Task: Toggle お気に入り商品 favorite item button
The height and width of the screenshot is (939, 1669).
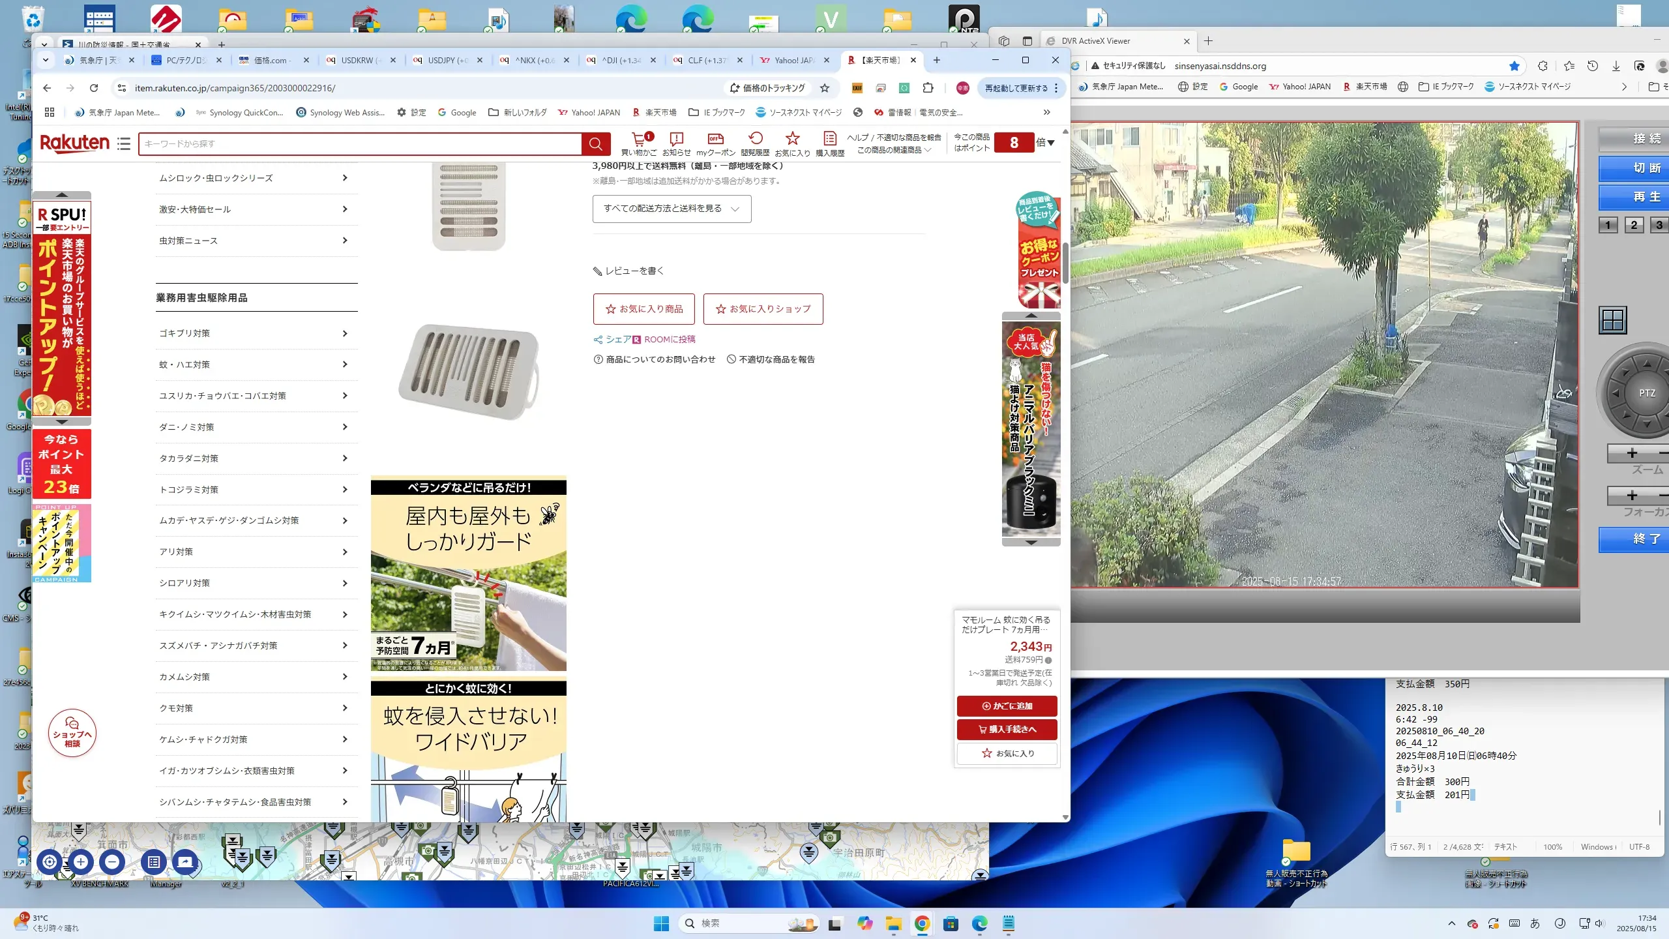Action: point(643,308)
